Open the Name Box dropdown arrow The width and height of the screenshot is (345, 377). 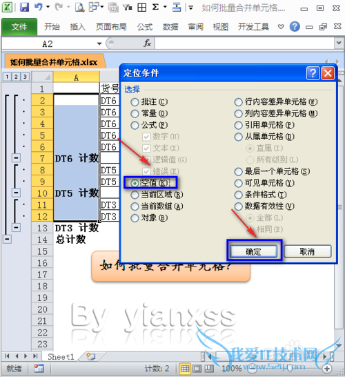[99, 43]
